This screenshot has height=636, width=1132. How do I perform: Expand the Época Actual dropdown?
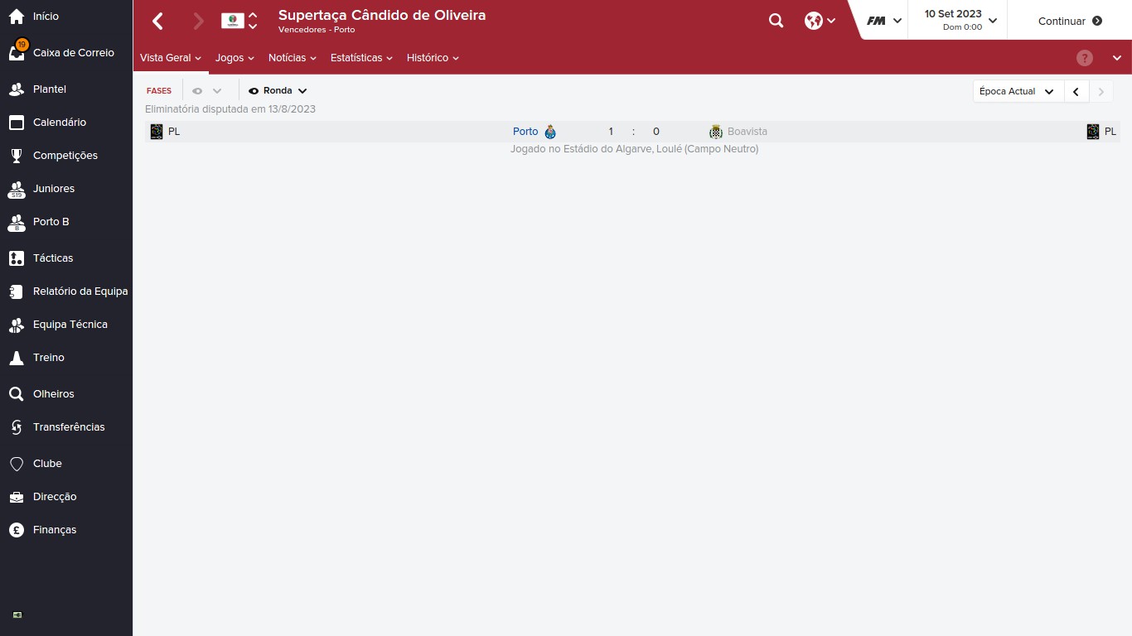point(1018,91)
